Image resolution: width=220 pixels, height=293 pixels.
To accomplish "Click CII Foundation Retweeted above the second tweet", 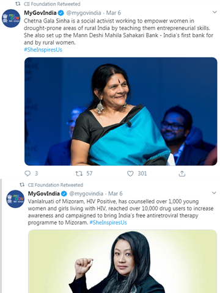I will [x=56, y=185].
